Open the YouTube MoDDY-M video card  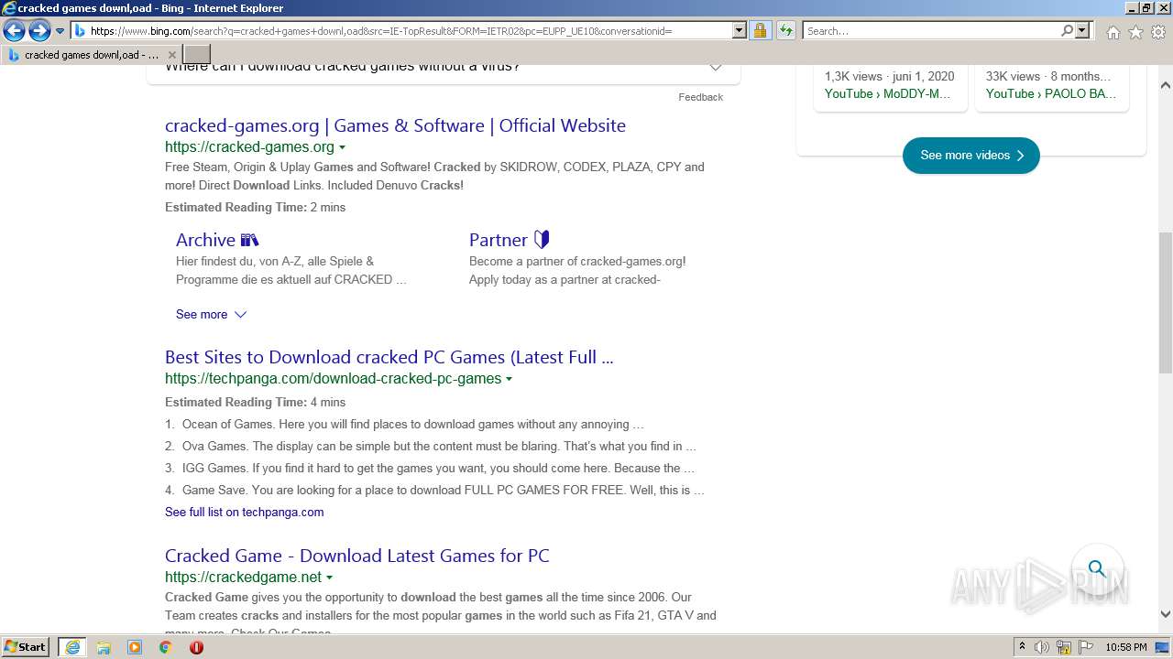[890, 89]
